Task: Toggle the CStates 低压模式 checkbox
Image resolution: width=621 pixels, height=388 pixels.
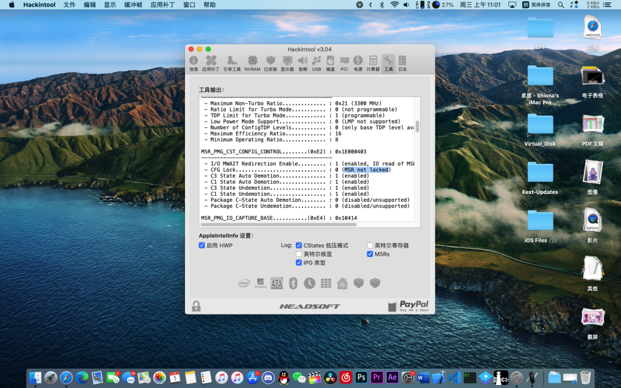Action: click(298, 246)
